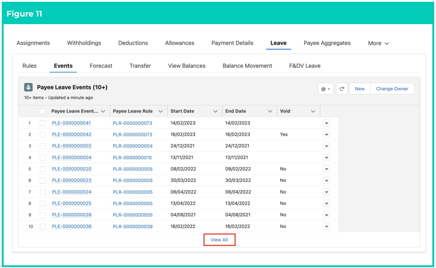
Task: Open the Allowances tab
Action: point(180,43)
